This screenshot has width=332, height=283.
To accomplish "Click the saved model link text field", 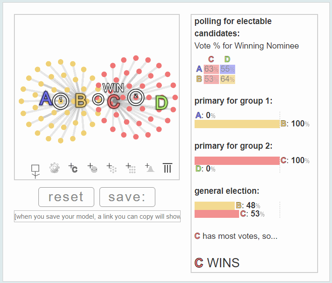I will (97, 217).
